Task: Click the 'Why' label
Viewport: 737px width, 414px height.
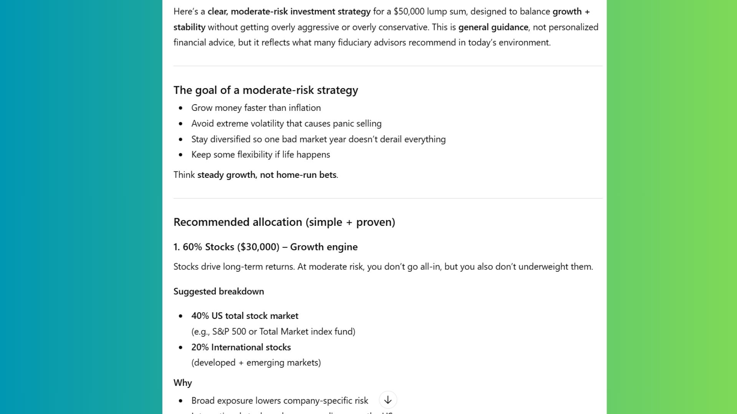Action: tap(182, 383)
